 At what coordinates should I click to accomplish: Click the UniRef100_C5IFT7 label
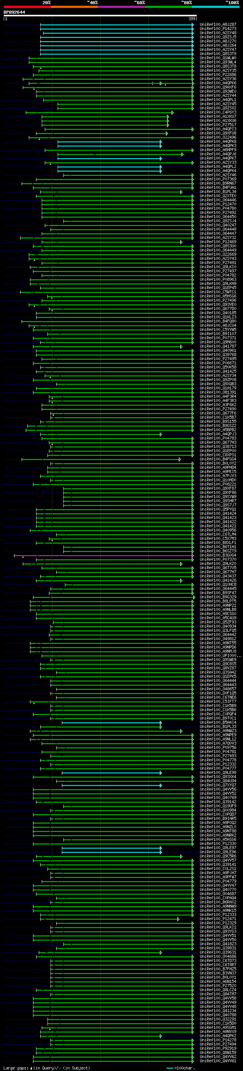(x=218, y=701)
